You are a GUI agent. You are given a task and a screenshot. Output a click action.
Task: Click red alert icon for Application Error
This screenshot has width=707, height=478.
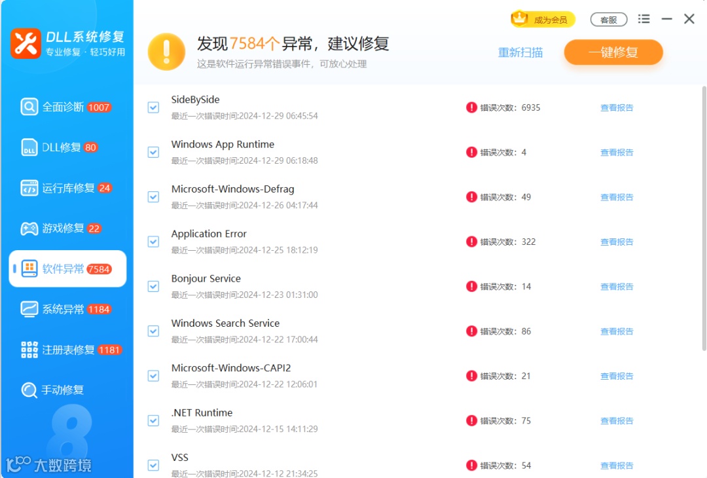tap(471, 242)
